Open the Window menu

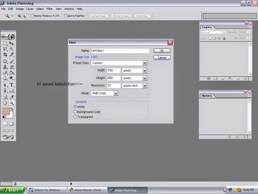click(x=69, y=9)
